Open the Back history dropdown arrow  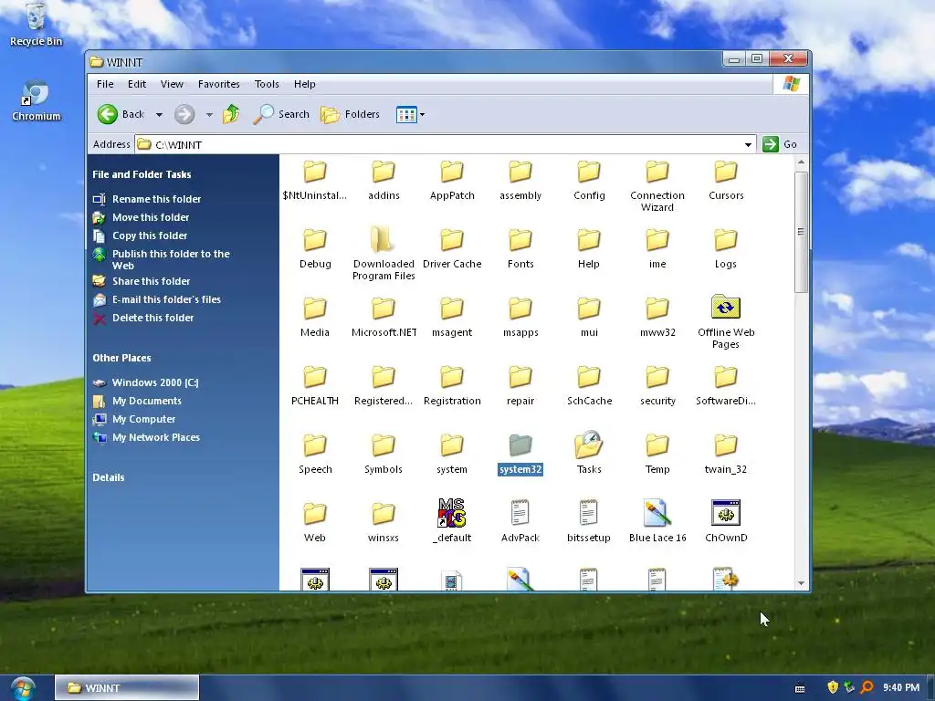tap(159, 114)
